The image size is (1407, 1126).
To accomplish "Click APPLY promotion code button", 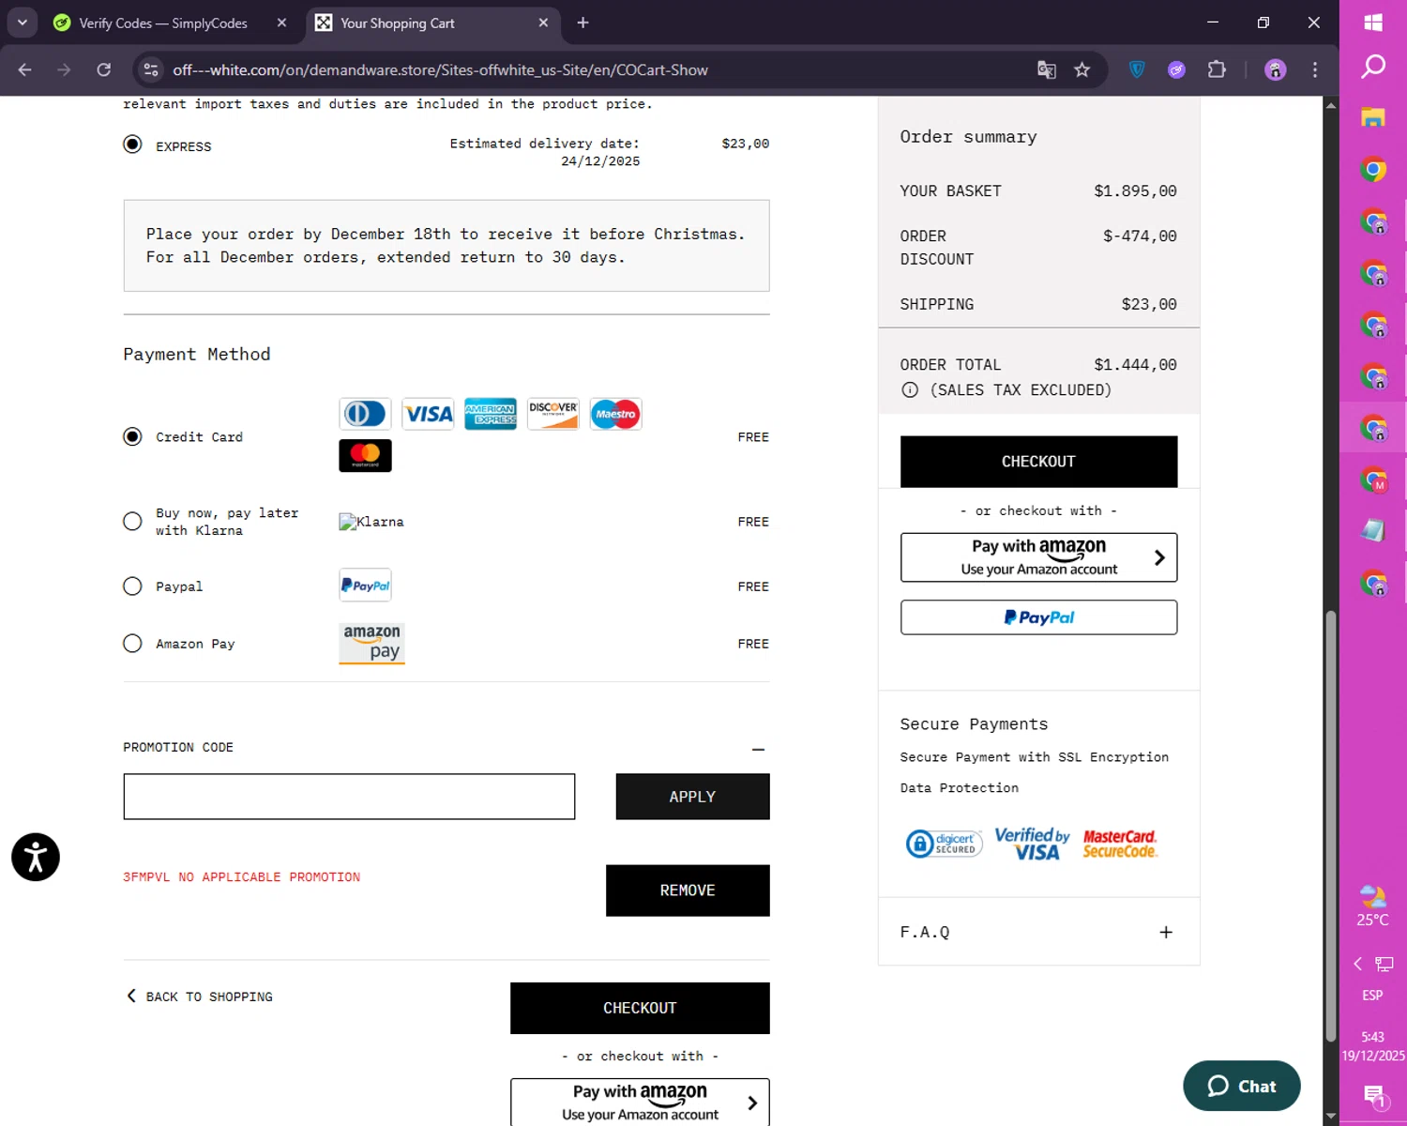I will (692, 797).
